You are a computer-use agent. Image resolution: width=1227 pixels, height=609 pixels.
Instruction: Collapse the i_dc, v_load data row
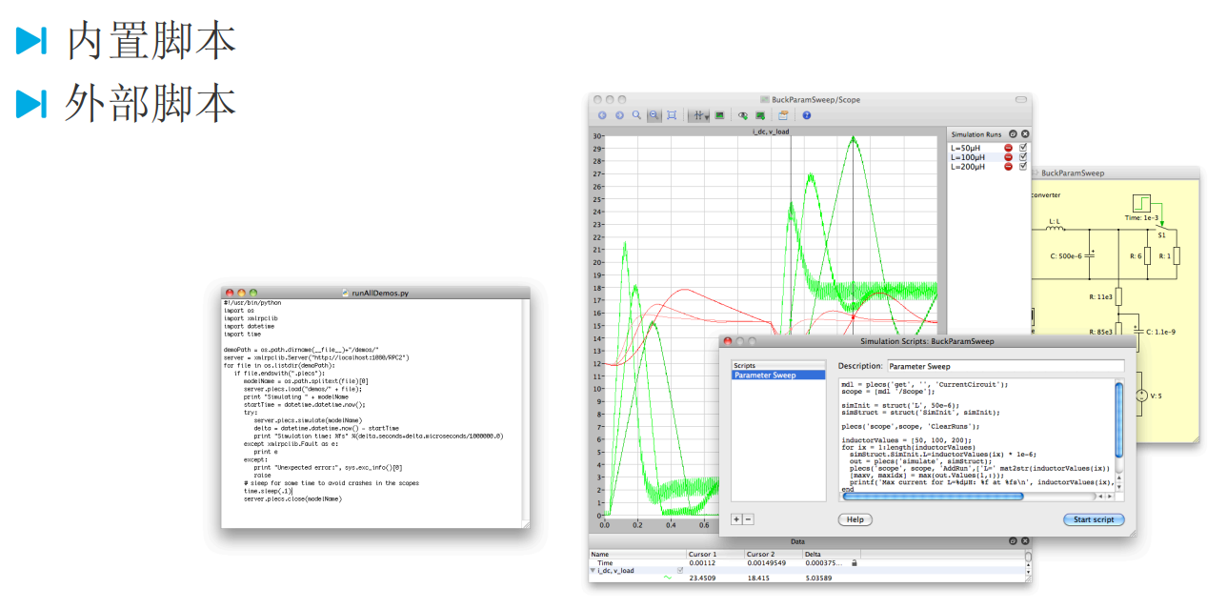point(593,571)
